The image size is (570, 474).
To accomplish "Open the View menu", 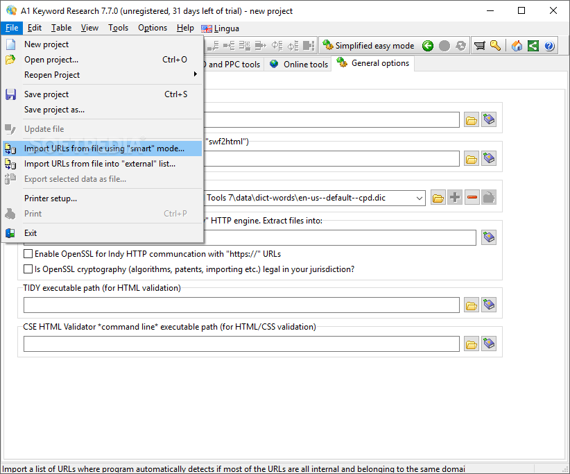I will point(89,28).
